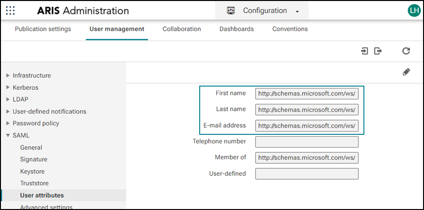Click the Member of label

point(230,157)
